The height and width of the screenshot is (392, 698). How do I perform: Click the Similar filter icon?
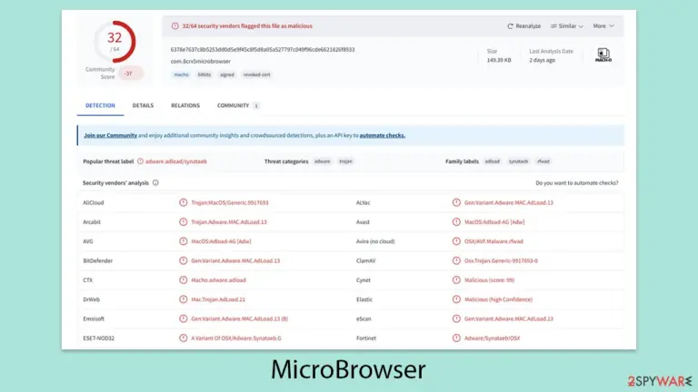(553, 26)
